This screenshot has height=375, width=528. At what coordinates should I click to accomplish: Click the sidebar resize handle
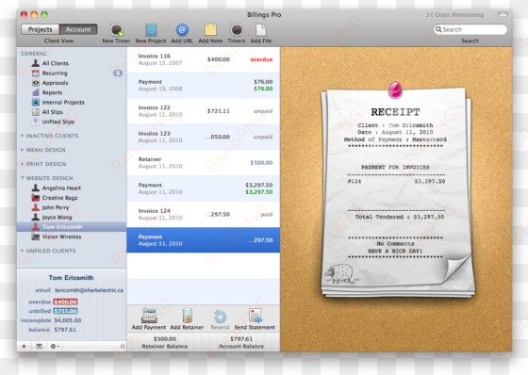[x=123, y=346]
